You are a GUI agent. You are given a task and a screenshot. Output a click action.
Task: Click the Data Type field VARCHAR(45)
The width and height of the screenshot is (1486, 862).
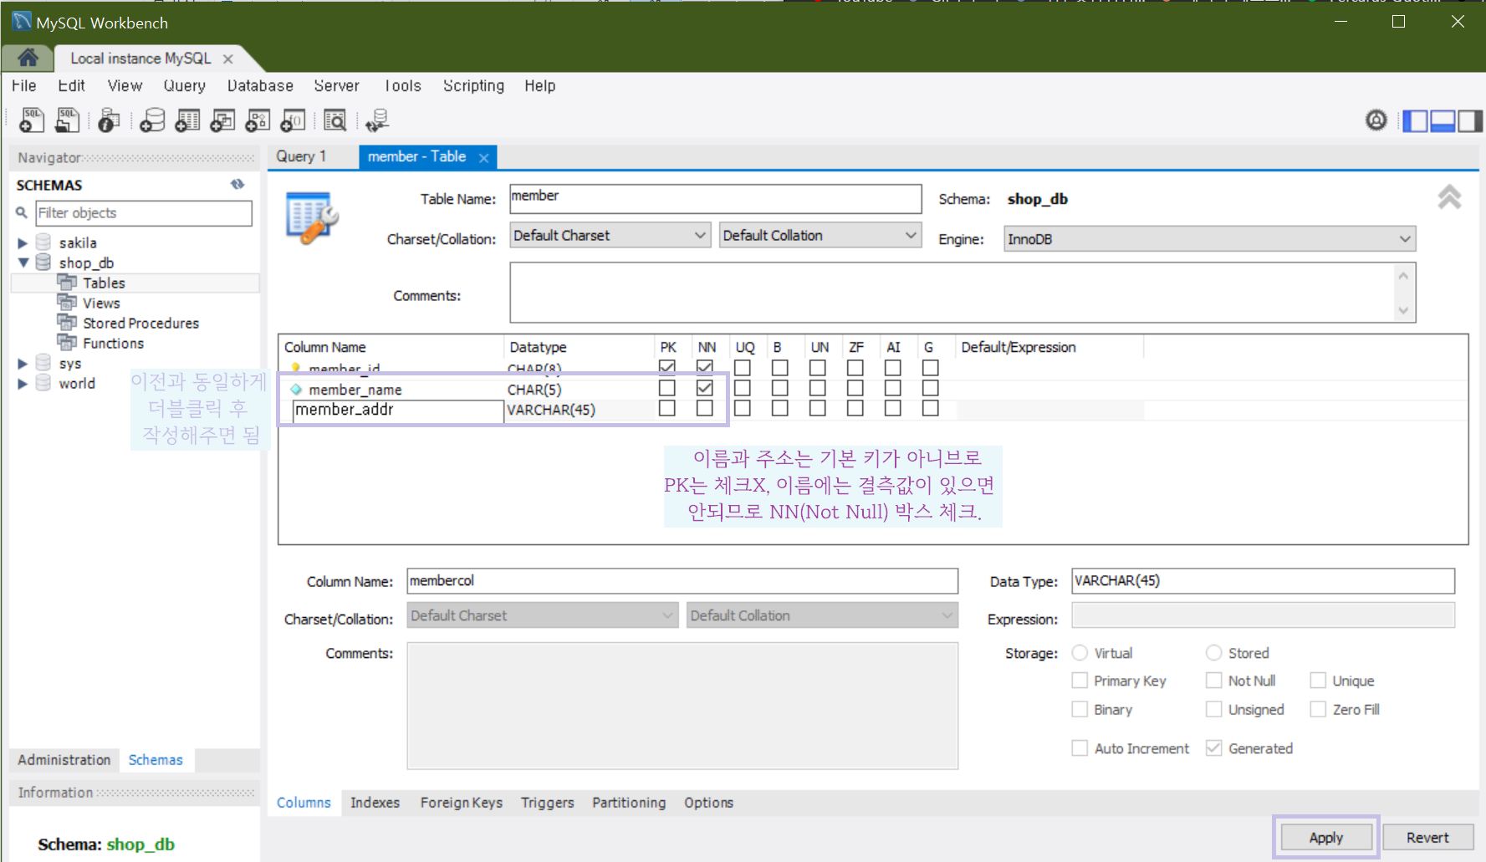pyautogui.click(x=1263, y=581)
